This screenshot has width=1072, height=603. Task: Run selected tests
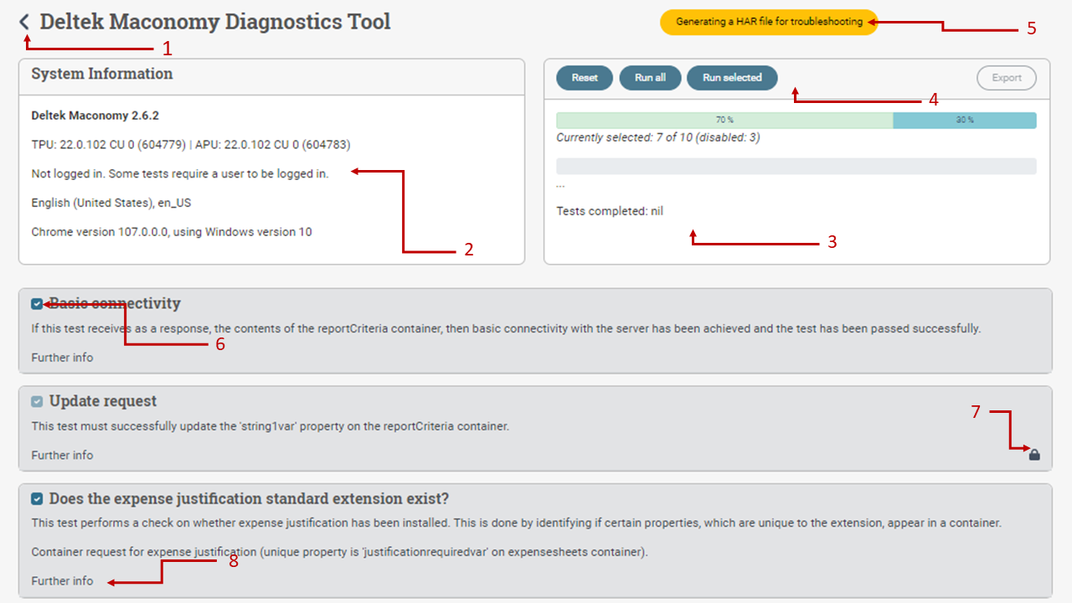coord(732,78)
